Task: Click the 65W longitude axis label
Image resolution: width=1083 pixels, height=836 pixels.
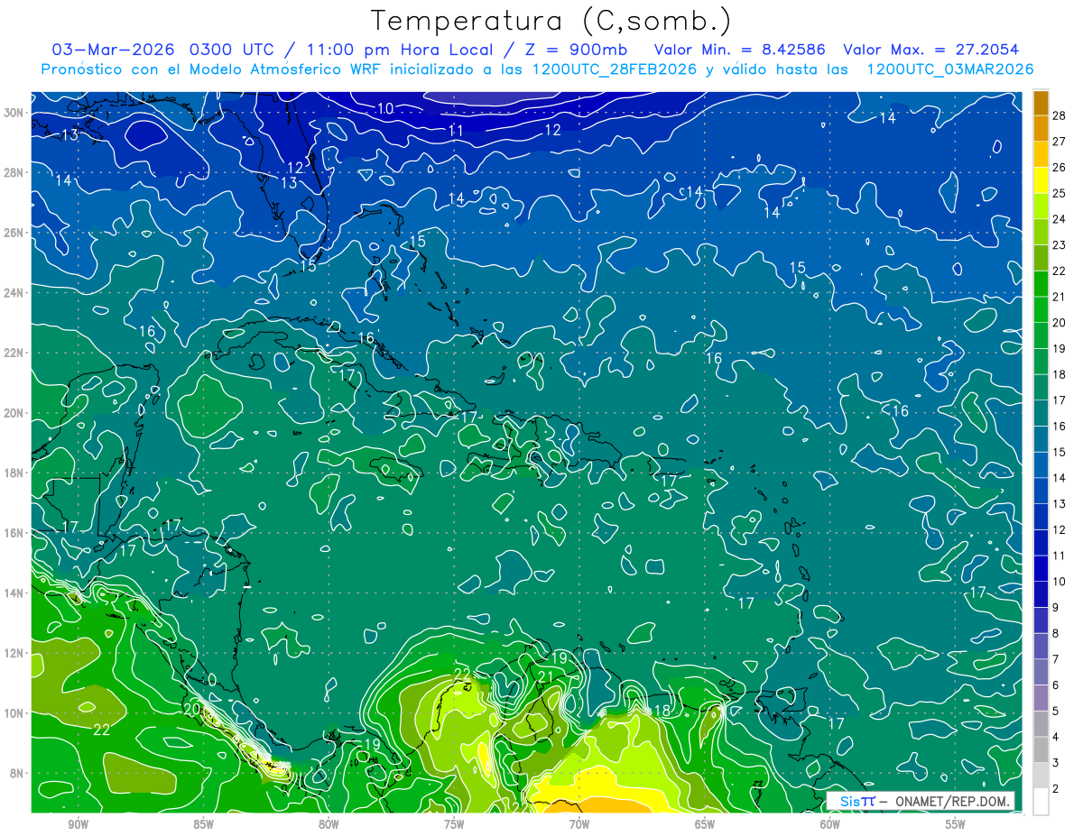Action: pyautogui.click(x=705, y=824)
